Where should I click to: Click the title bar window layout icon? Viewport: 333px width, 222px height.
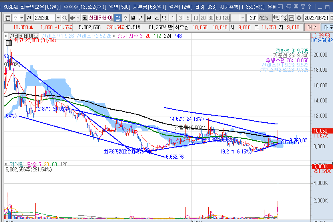[x=280, y=7]
